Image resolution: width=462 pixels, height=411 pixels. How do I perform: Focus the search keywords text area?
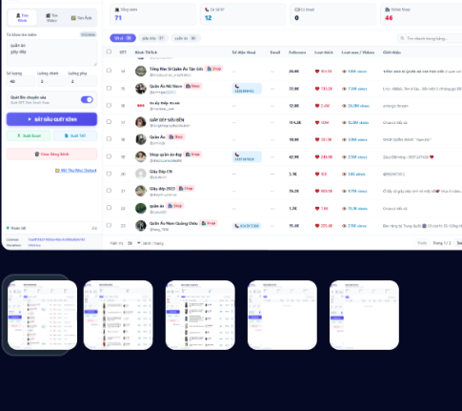coord(51,52)
